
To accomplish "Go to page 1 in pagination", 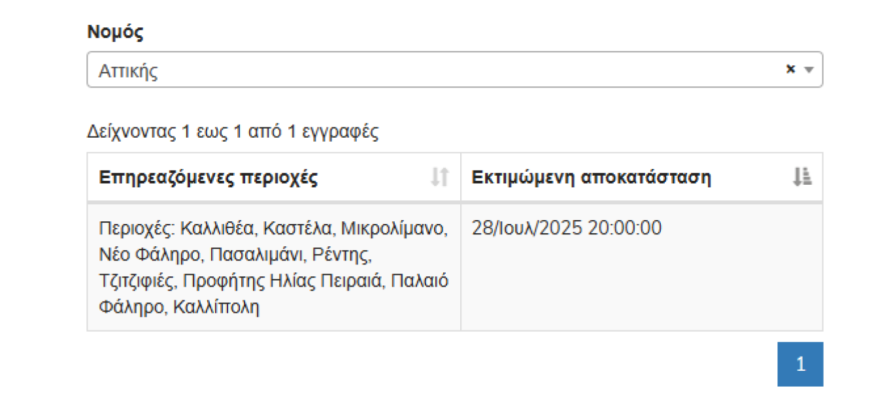I will tap(800, 364).
